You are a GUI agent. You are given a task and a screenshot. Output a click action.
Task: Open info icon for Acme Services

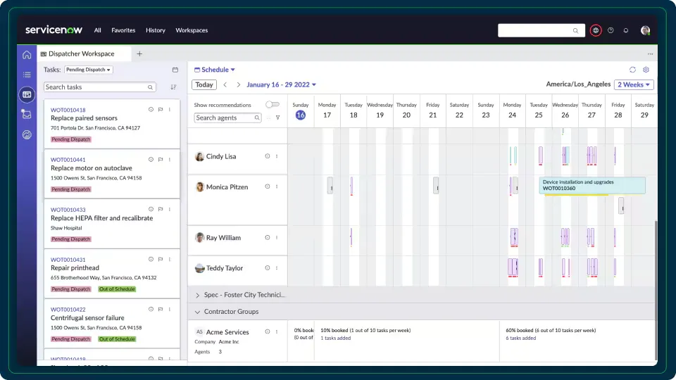268,331
